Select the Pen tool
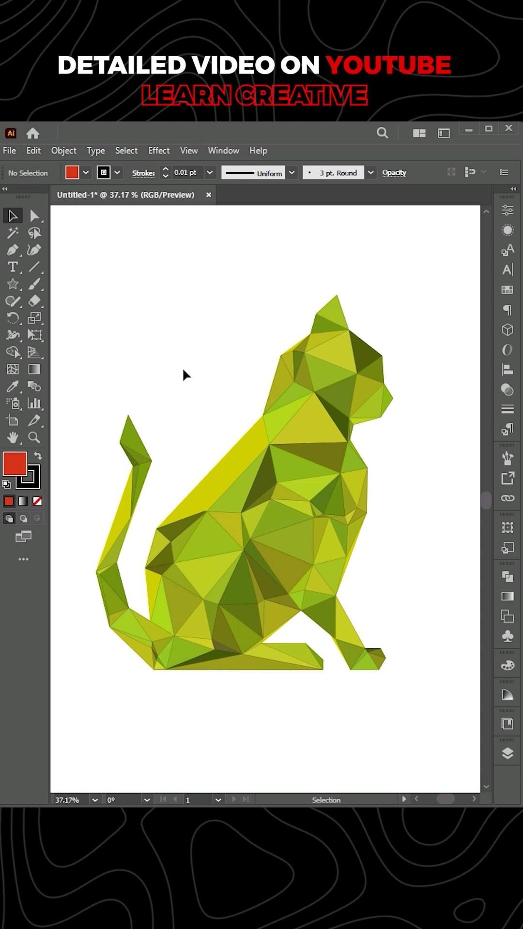 click(13, 250)
